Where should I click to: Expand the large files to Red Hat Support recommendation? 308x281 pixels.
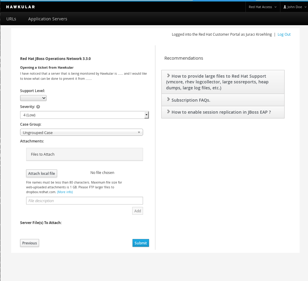223,82
